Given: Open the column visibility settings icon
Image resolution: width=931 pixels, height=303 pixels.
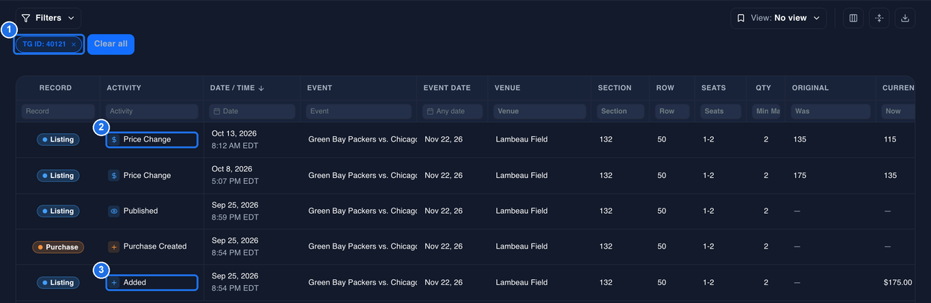Looking at the screenshot, I should pyautogui.click(x=853, y=18).
